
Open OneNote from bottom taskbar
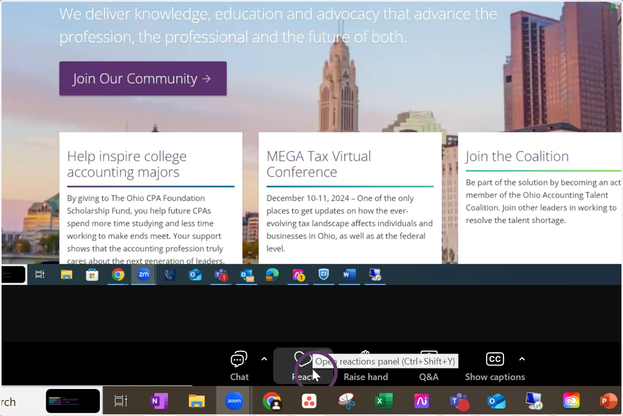tap(159, 401)
